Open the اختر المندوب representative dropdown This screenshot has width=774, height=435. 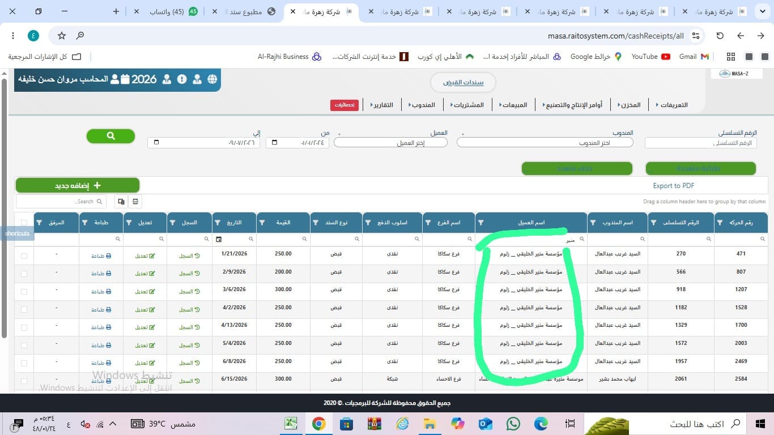(x=545, y=143)
